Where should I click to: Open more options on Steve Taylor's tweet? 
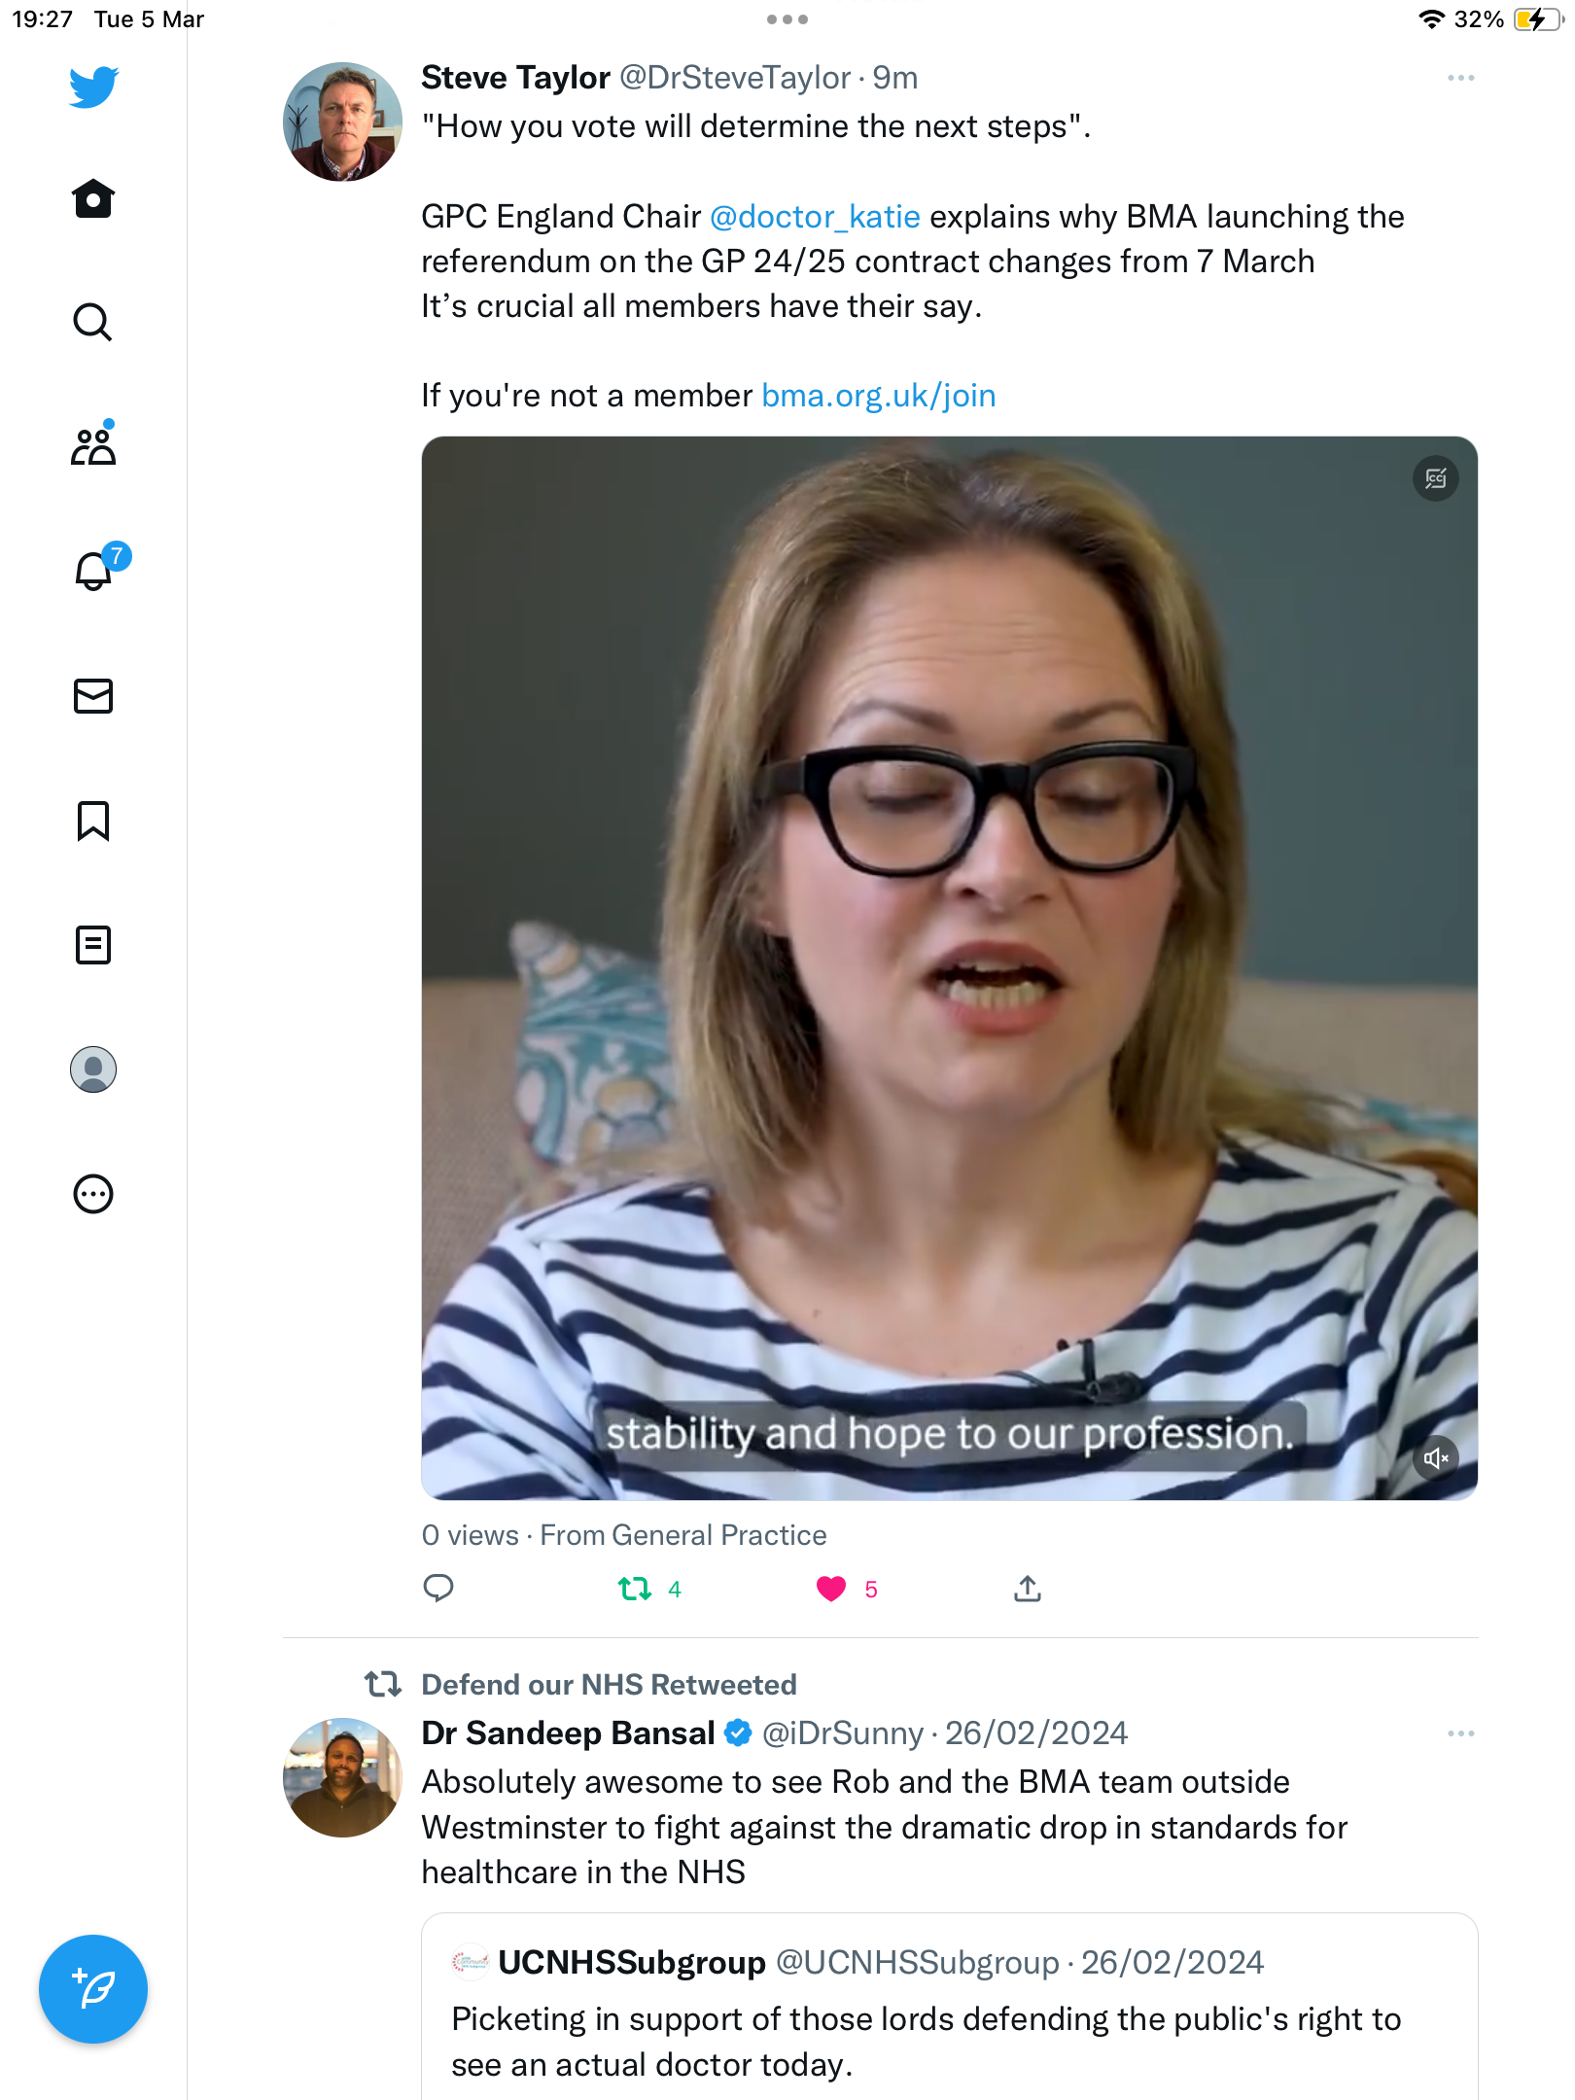coord(1460,78)
